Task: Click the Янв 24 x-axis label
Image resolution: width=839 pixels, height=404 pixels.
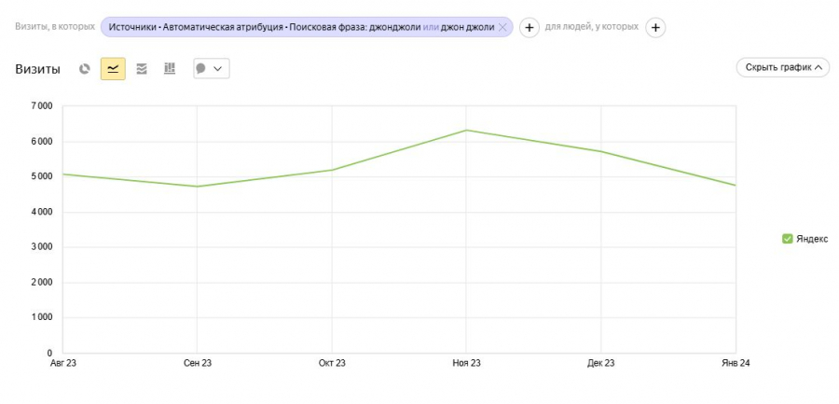Action: tap(736, 363)
